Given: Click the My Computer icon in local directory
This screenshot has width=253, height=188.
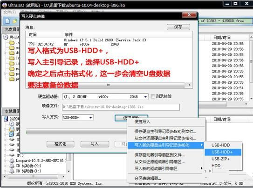Looking at the screenshot, I should click(6, 119).
